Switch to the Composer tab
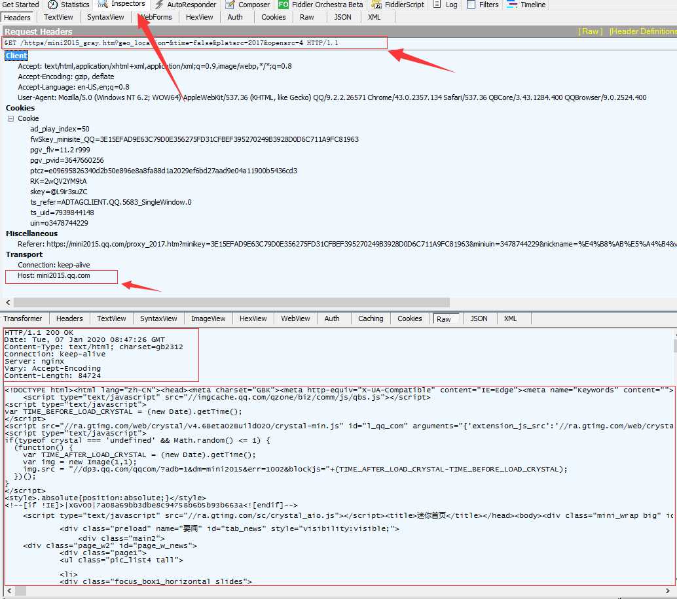The width and height of the screenshot is (677, 599). (247, 5)
